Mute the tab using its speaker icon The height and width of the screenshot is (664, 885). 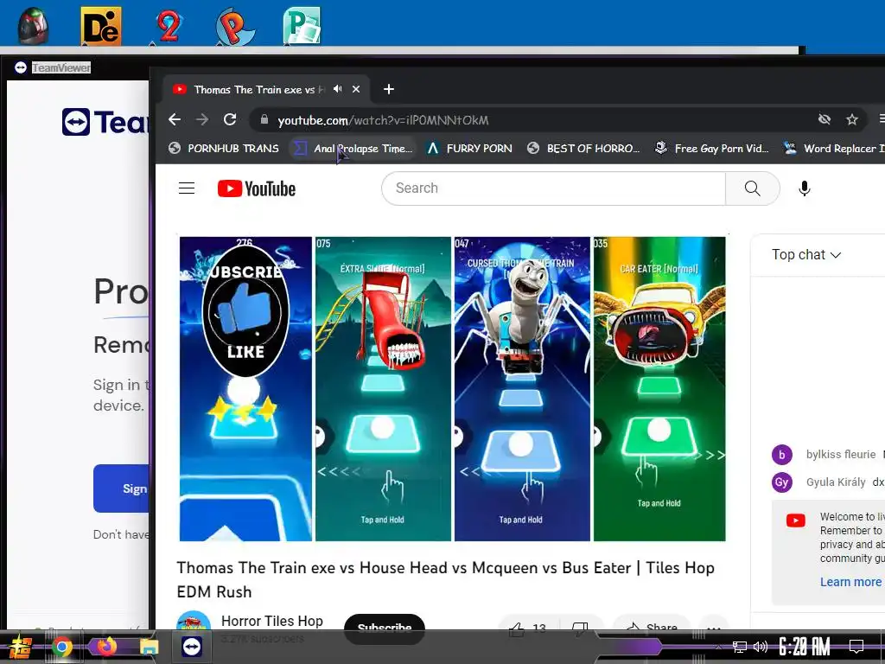tap(338, 89)
